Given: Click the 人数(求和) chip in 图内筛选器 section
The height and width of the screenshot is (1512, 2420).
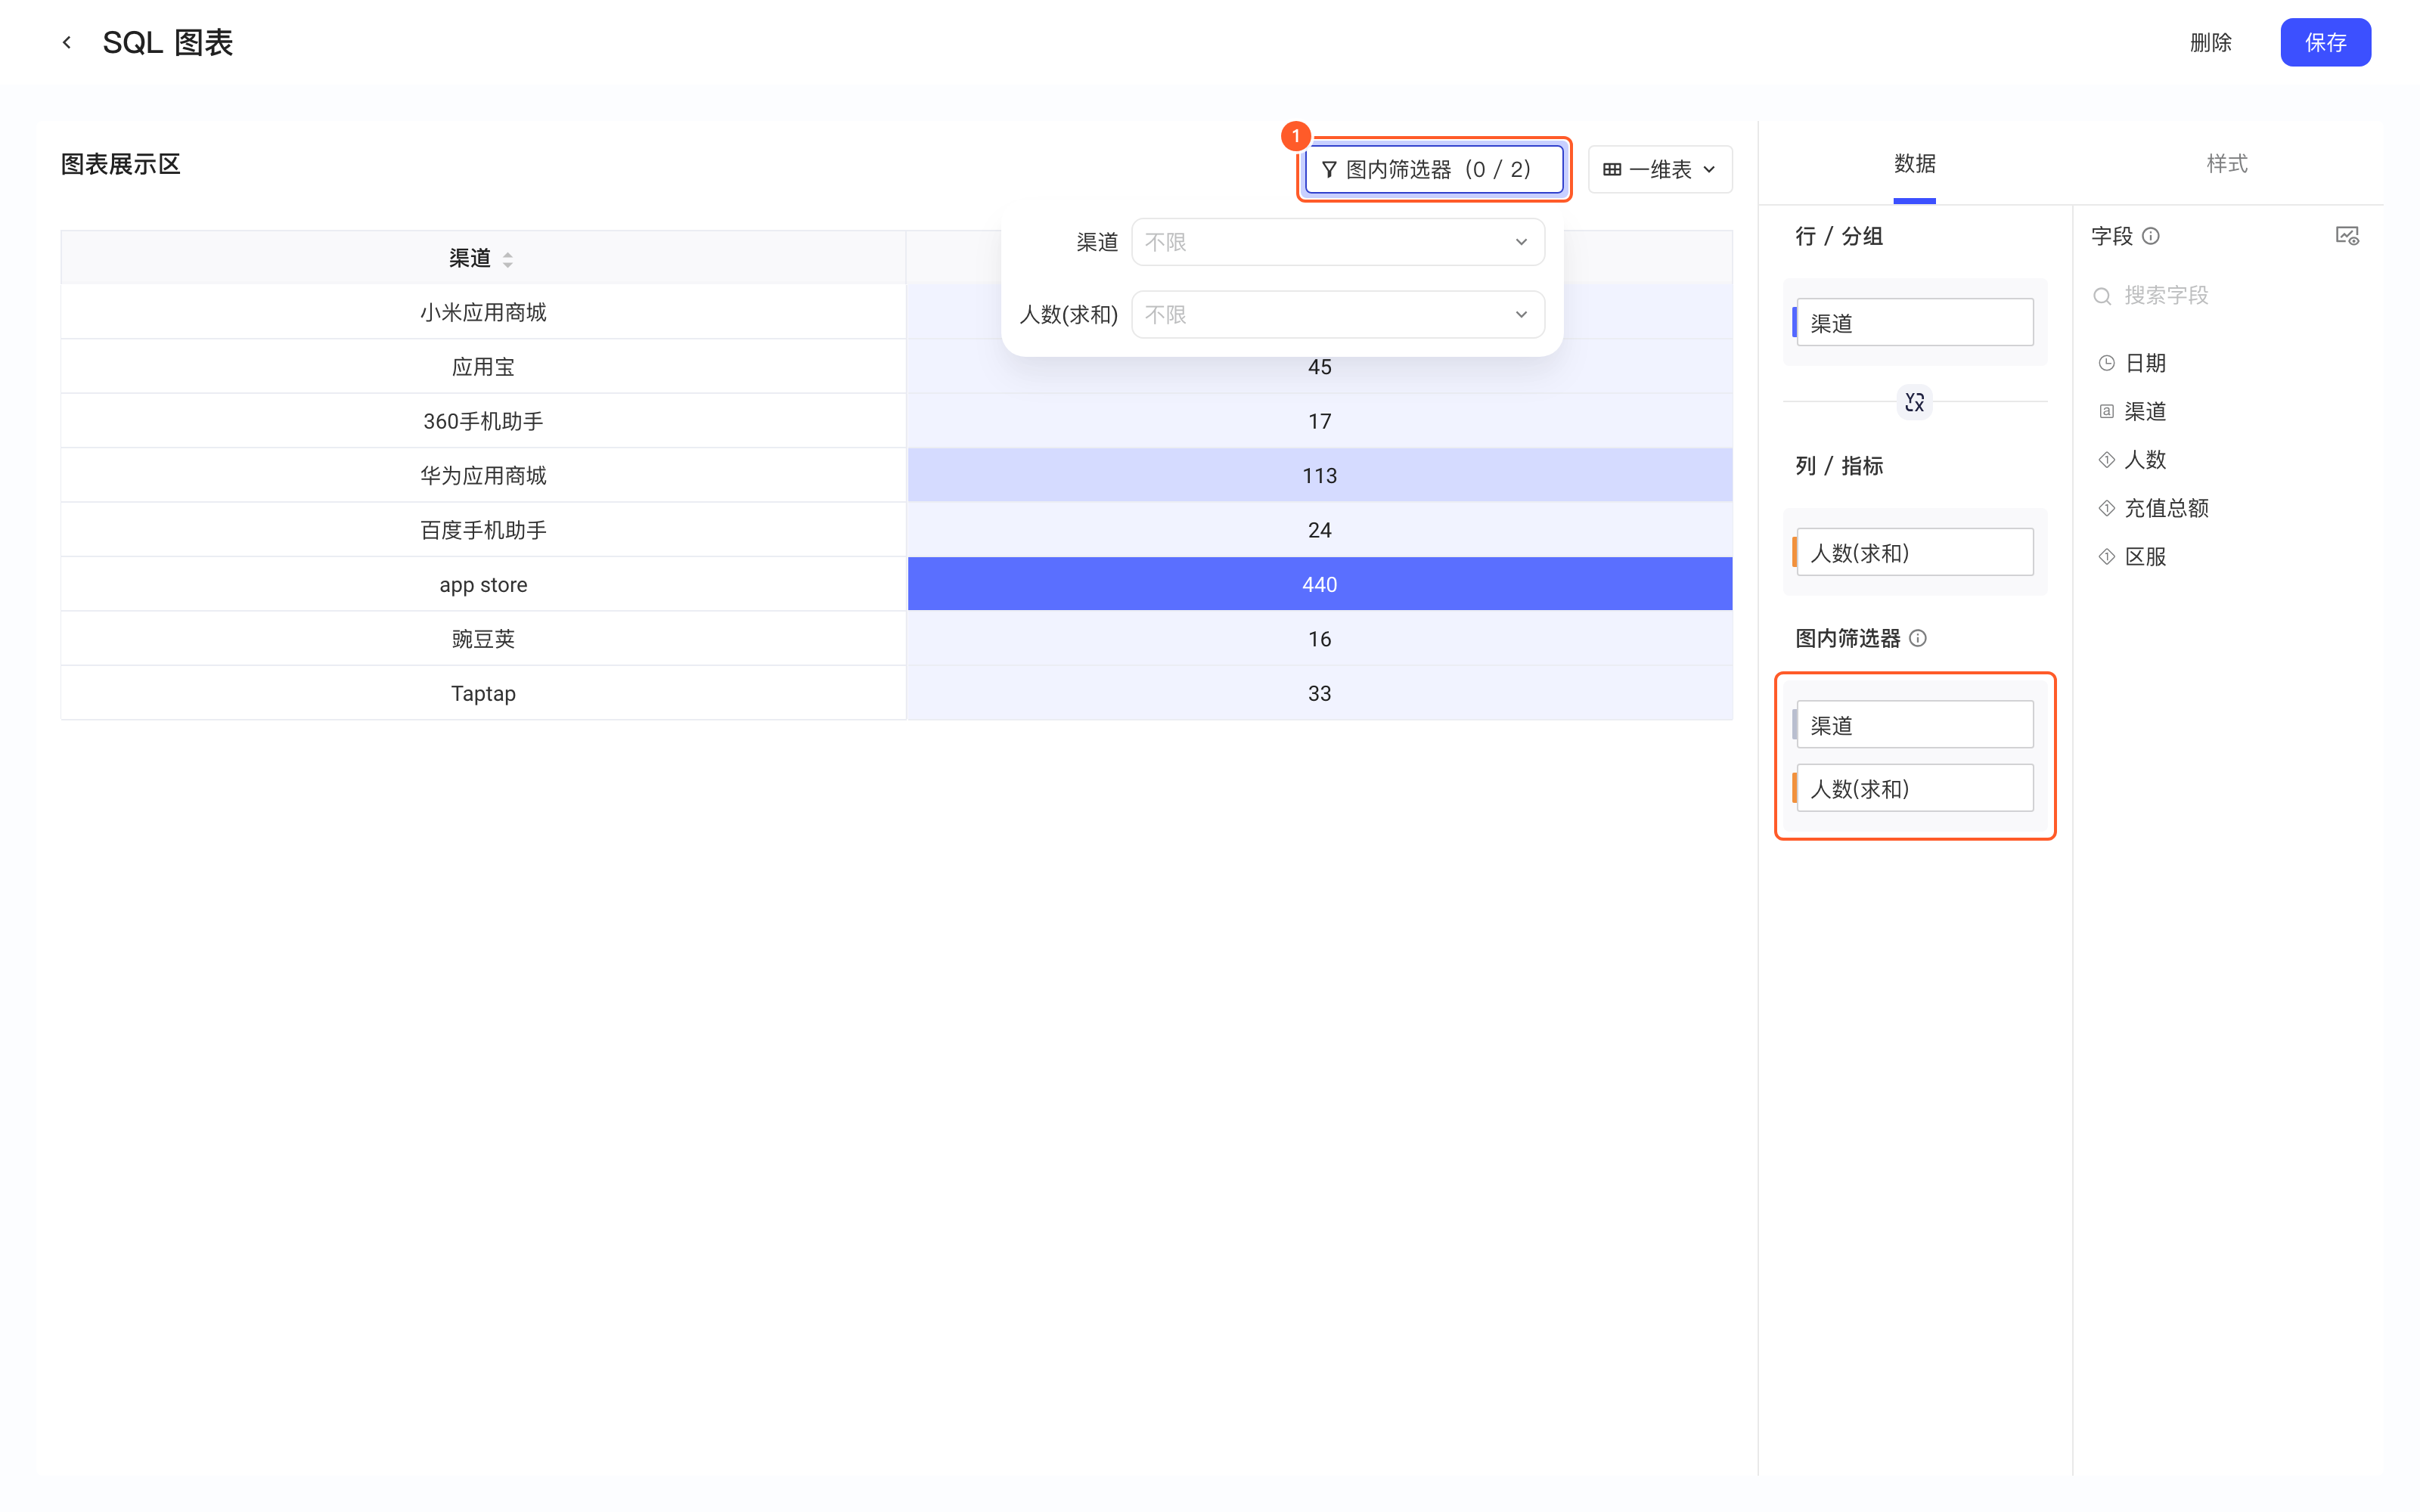Looking at the screenshot, I should click(1914, 788).
